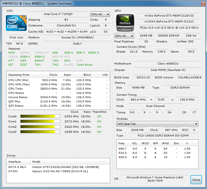
Task: Click the 2048 MB GPU memory field
Action: tap(146, 36)
